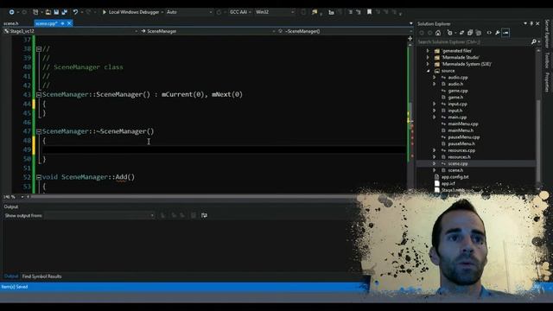Click the Save All toolbar icon
The height and width of the screenshot is (311, 553).
click(x=64, y=12)
